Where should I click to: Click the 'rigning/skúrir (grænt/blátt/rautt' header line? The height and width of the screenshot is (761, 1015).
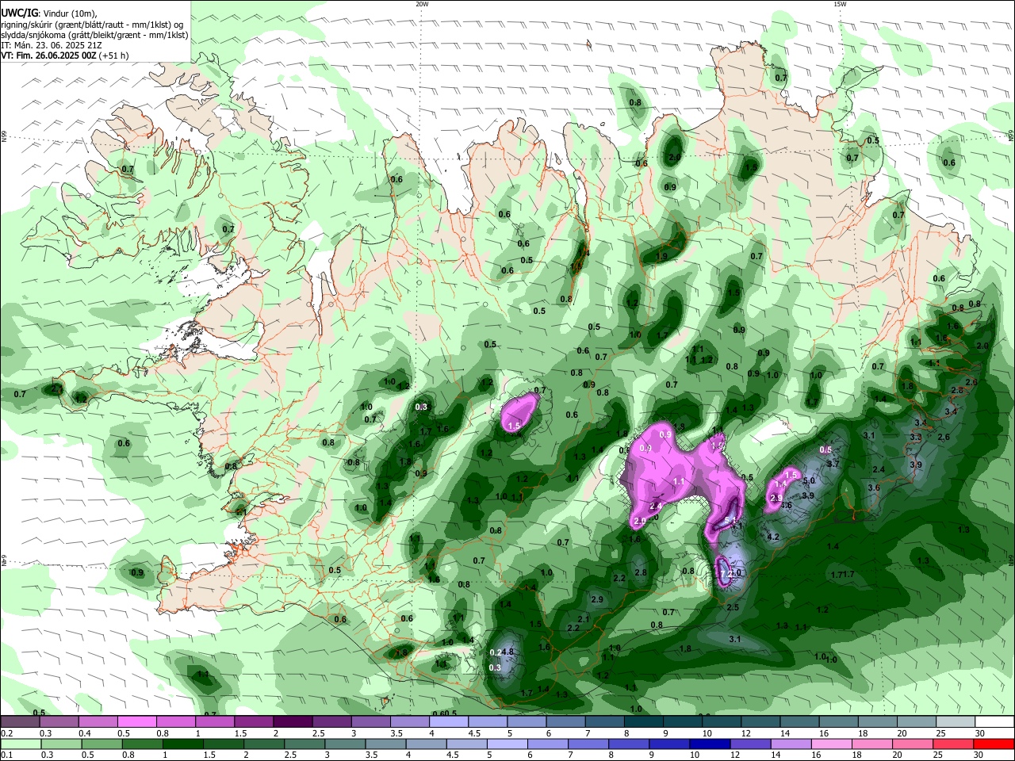pyautogui.click(x=93, y=25)
